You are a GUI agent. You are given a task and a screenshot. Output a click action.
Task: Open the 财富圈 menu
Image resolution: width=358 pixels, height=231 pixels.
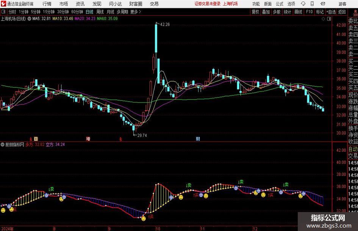(x=136, y=4)
